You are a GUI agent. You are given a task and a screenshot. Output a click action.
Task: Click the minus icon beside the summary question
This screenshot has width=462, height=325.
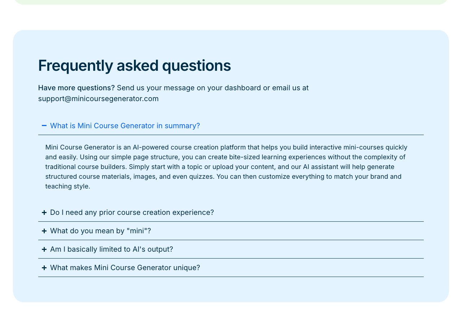pyautogui.click(x=44, y=126)
